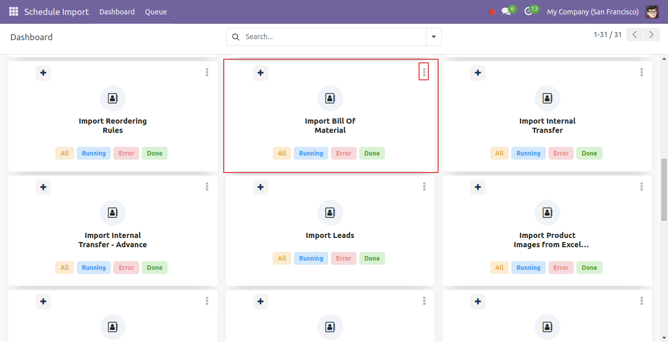
Task: Click the Schedule Import app title
Action: coord(57,12)
